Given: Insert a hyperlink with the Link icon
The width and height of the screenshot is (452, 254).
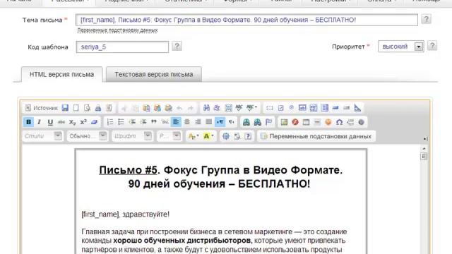Looking at the screenshot, I should [246, 122].
